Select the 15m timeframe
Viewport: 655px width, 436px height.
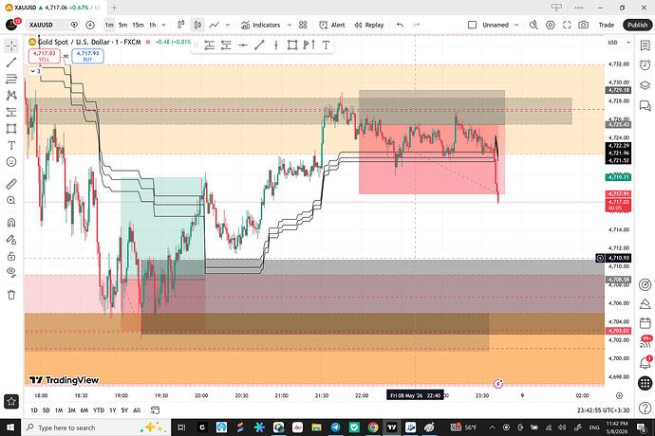click(x=138, y=25)
